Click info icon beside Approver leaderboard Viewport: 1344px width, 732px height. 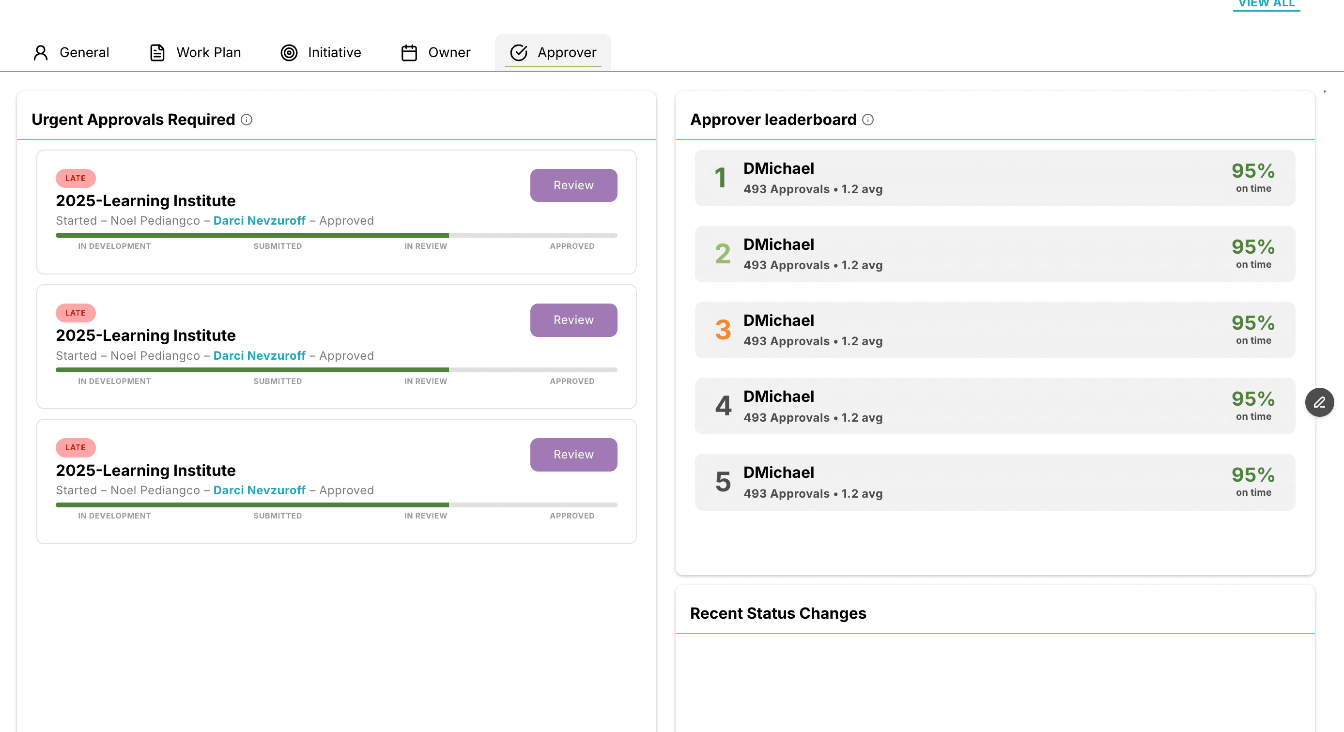tap(867, 120)
